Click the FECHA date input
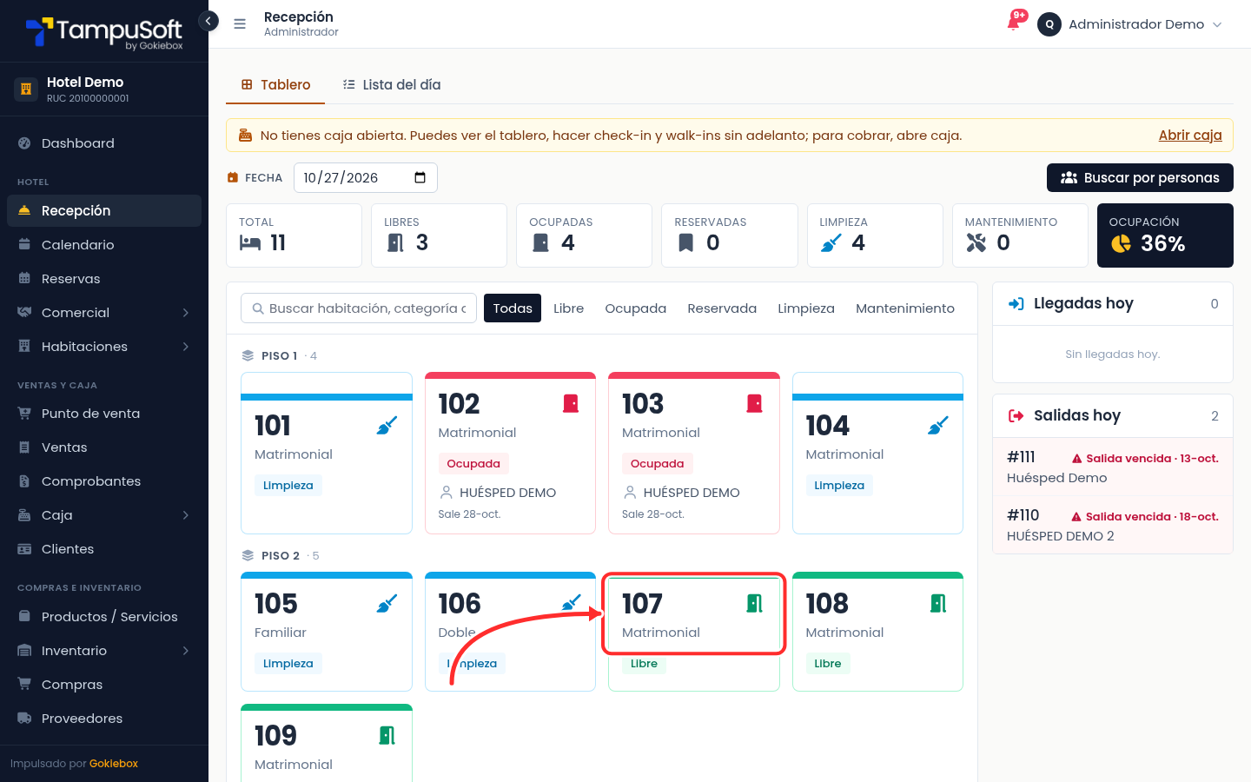1251x782 pixels. [366, 178]
